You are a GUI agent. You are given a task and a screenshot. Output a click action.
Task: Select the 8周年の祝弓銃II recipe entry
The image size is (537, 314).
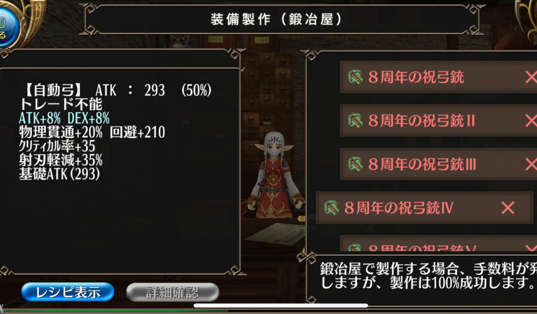(x=438, y=121)
